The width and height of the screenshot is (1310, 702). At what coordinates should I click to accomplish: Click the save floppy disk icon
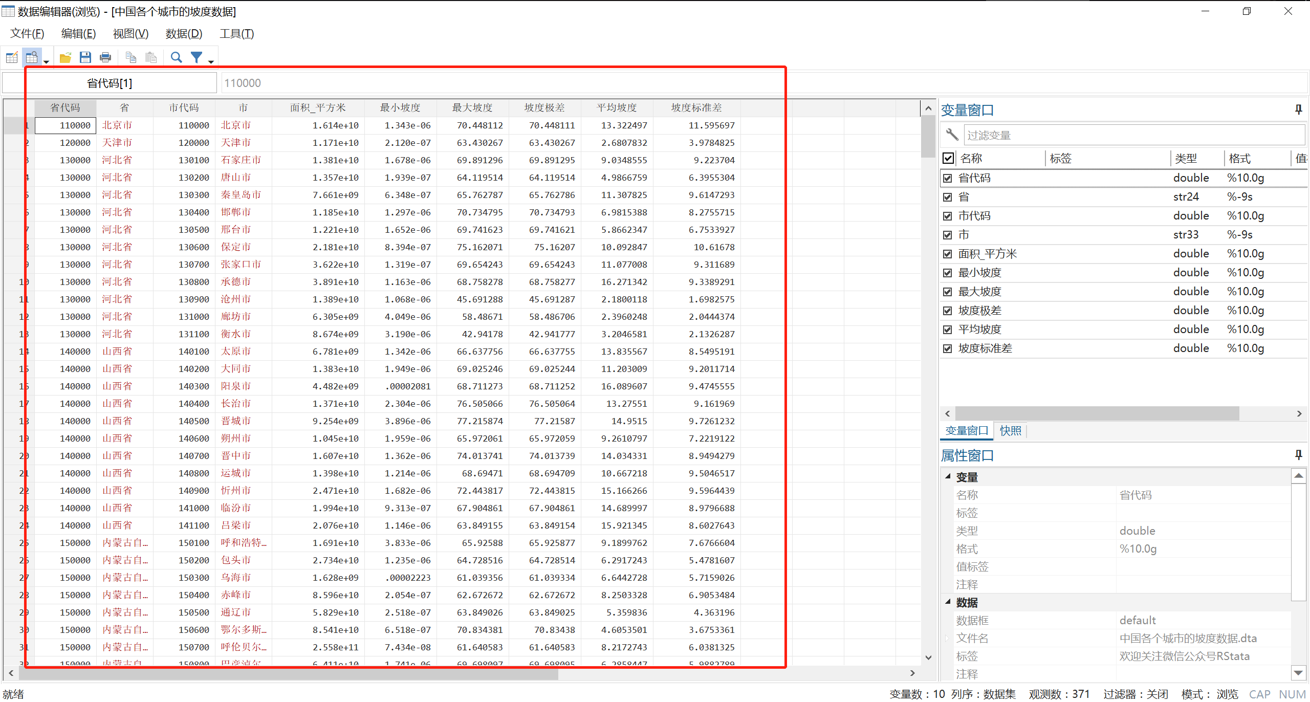coord(85,57)
